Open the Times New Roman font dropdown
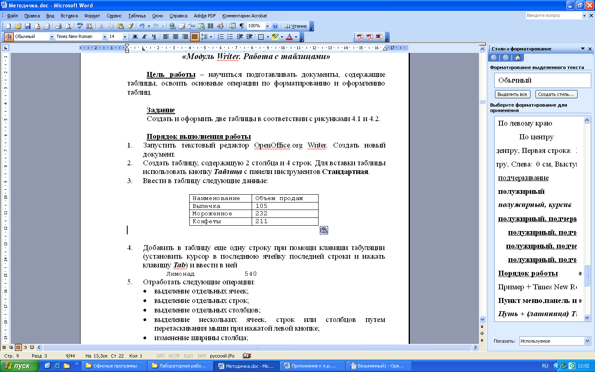This screenshot has height=372, width=595. click(105, 37)
